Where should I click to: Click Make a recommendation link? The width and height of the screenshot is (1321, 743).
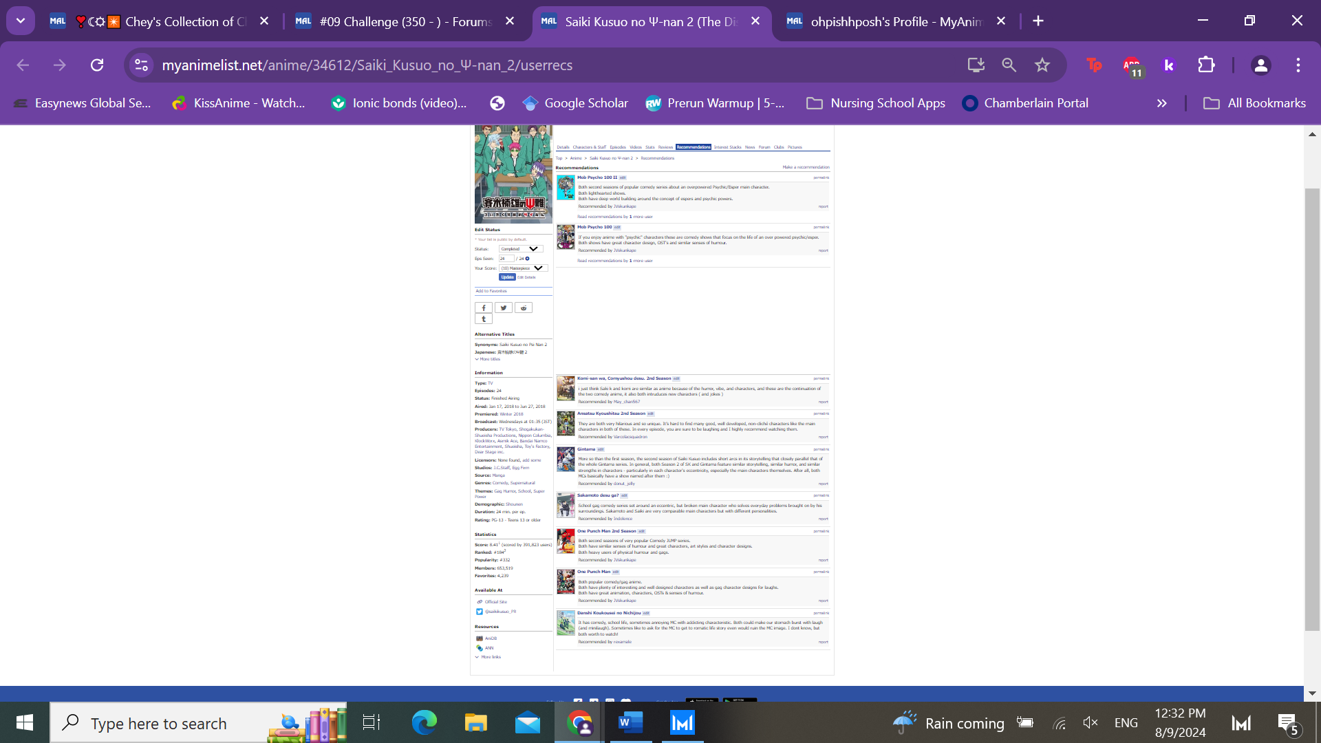pos(806,167)
